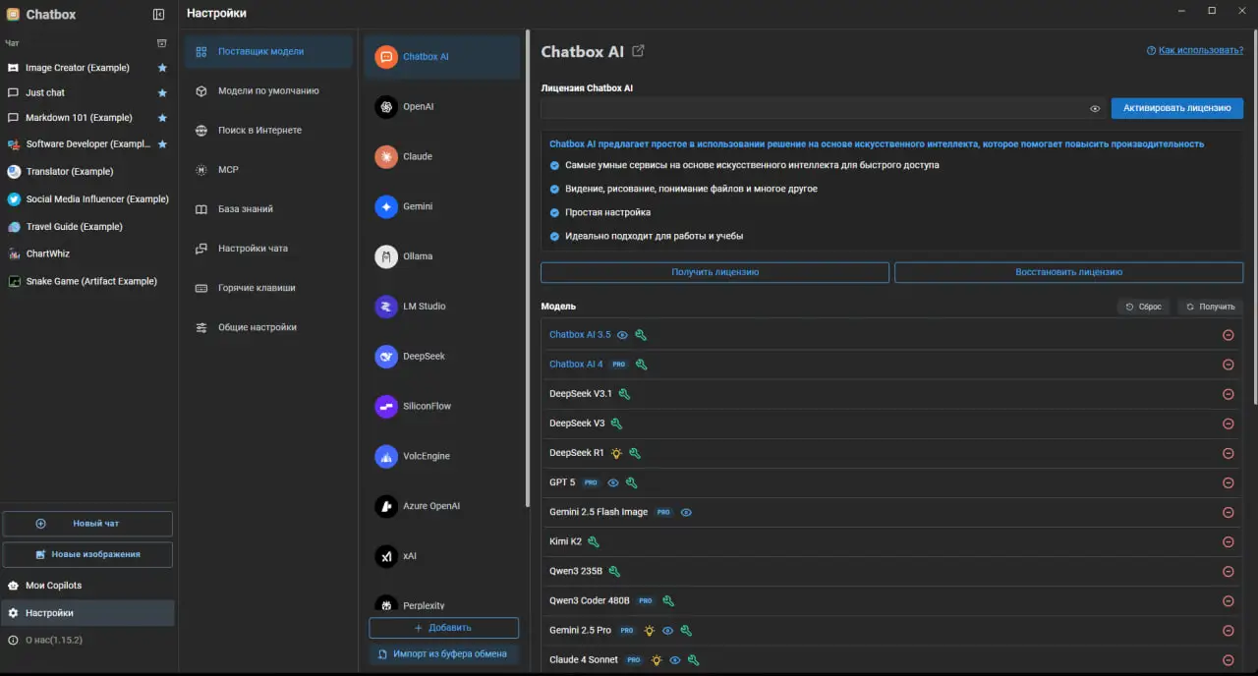The width and height of the screenshot is (1258, 676).
Task: Open the Chatbox AI external link icon
Action: pyautogui.click(x=639, y=51)
